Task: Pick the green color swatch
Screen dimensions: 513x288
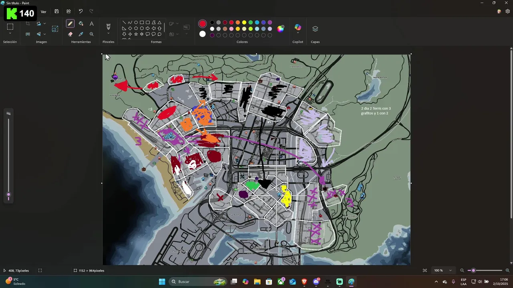Action: click(250, 22)
